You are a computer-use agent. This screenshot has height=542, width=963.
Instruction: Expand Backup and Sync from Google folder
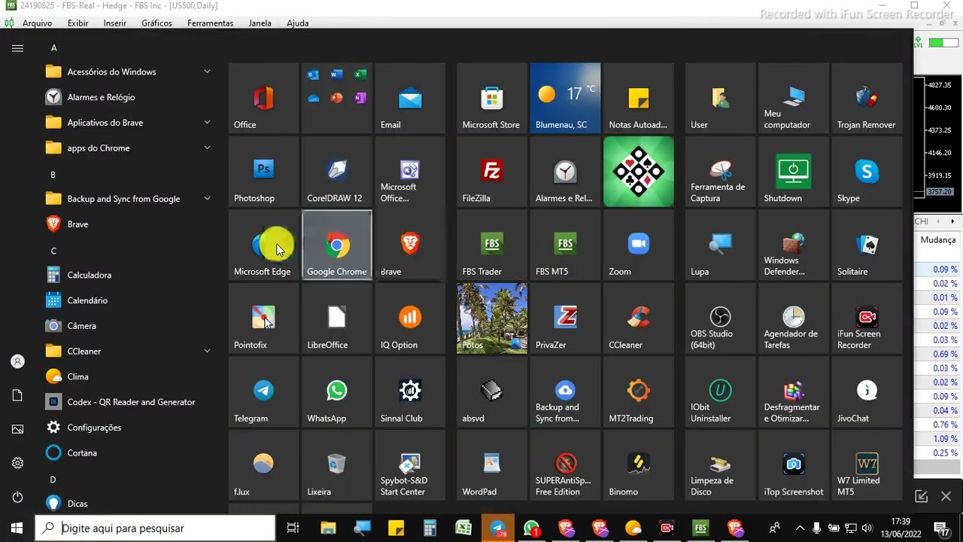click(x=129, y=199)
